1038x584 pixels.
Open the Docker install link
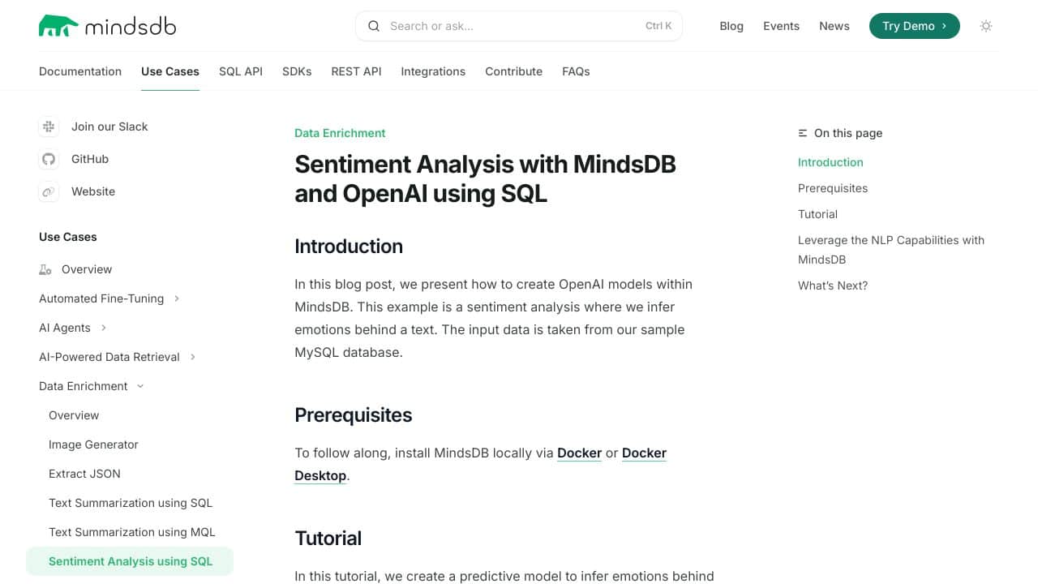(579, 453)
